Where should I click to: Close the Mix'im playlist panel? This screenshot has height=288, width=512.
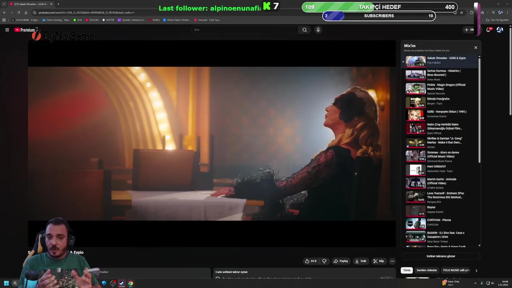[476, 48]
